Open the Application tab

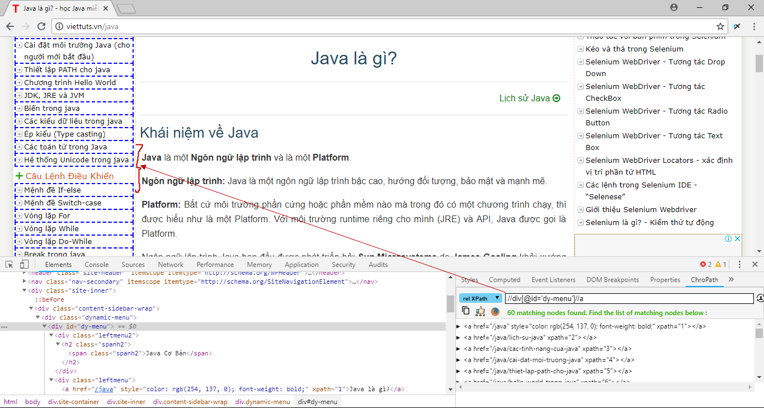[x=301, y=265]
